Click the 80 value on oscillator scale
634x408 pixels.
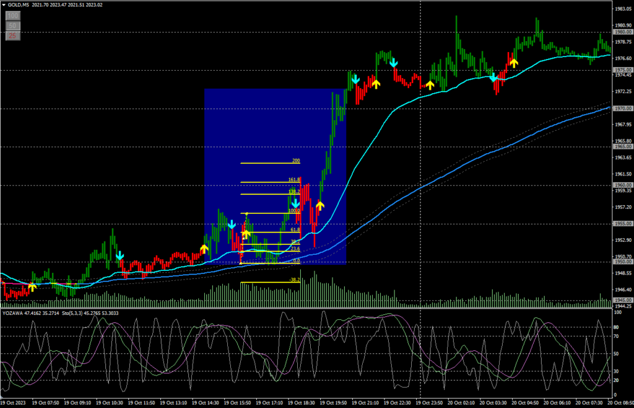click(x=617, y=327)
